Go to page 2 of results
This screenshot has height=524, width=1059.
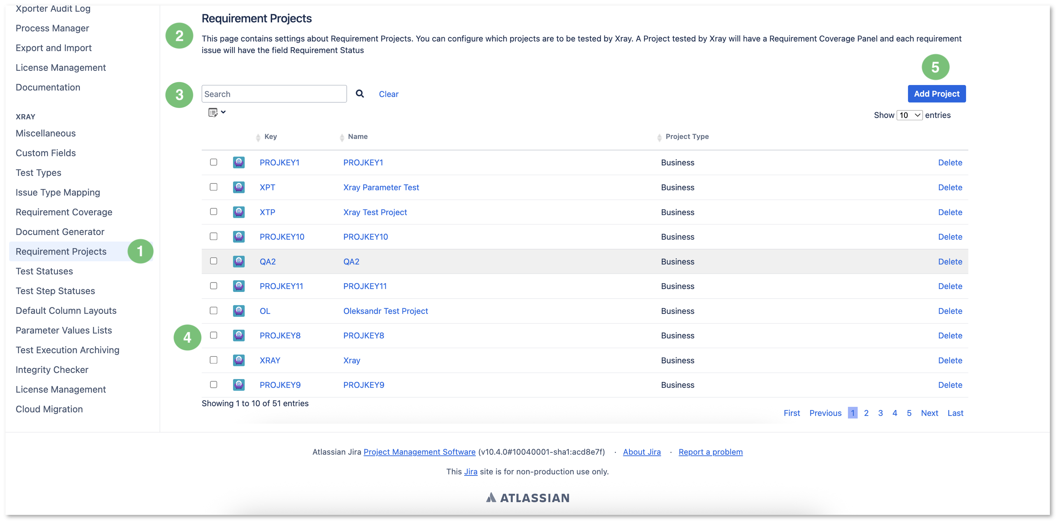pyautogui.click(x=866, y=413)
